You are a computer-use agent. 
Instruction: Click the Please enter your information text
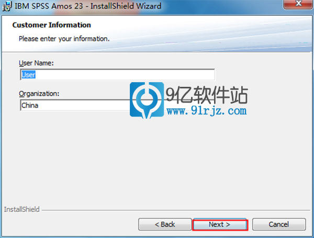(64, 39)
